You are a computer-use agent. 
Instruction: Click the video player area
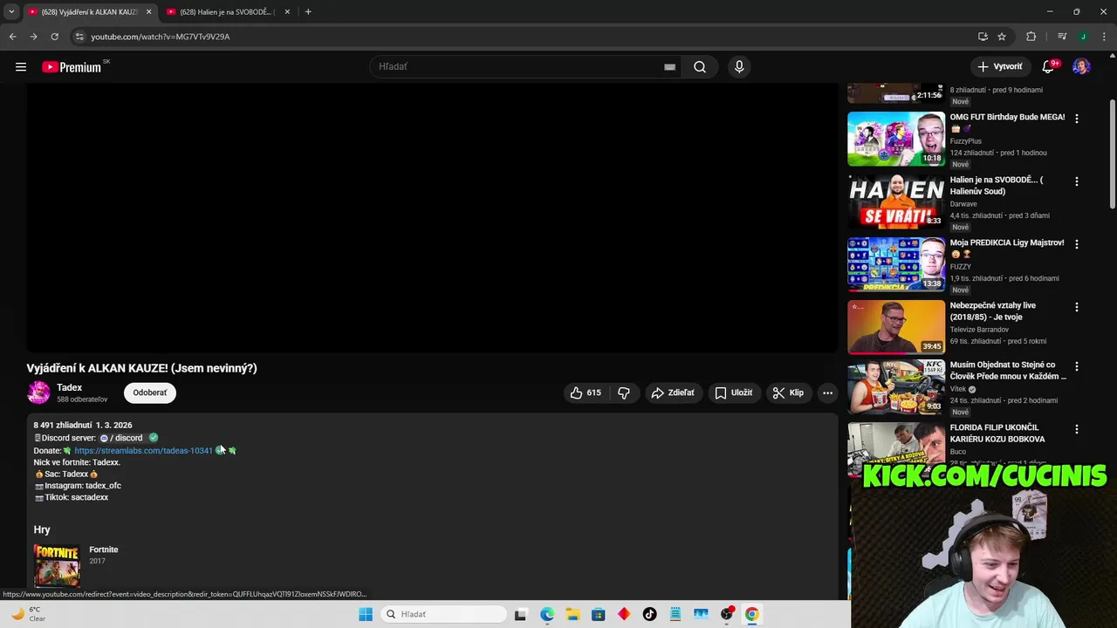432,218
